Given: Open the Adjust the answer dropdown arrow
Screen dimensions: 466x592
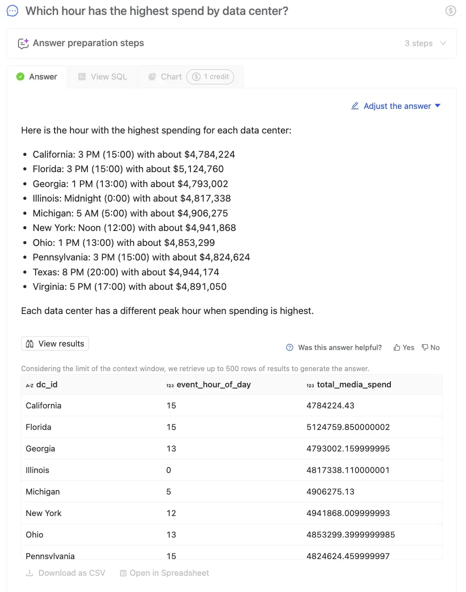Looking at the screenshot, I should pos(437,106).
